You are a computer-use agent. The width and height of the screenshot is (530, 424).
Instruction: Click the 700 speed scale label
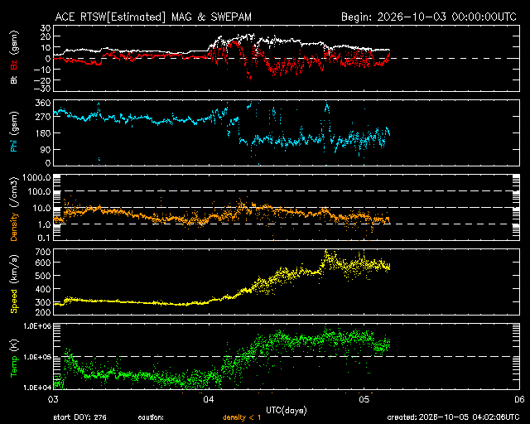tap(45, 252)
